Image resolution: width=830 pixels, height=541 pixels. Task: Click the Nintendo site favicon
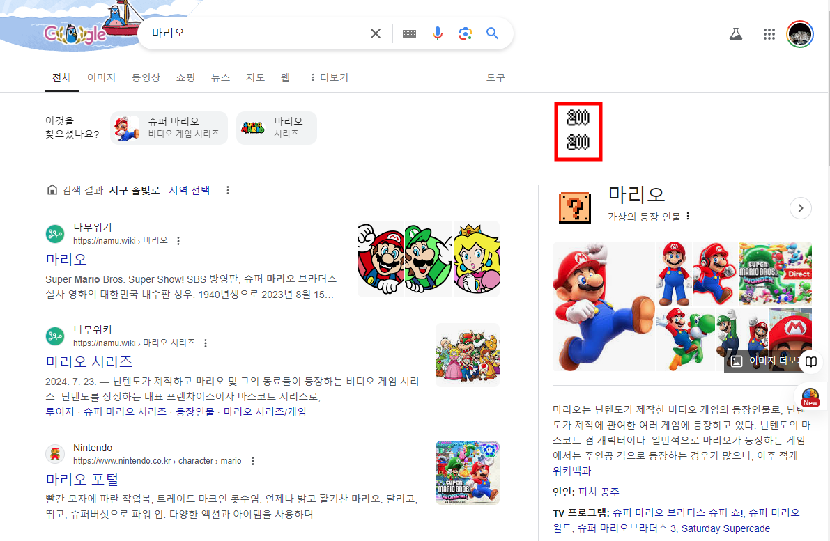click(55, 454)
